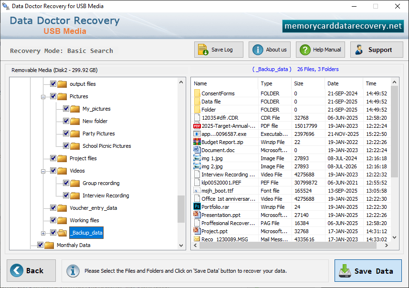The width and height of the screenshot is (409, 288).
Task: Expand the _Backup_data tree node
Action: pos(43,233)
